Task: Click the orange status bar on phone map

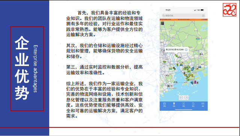Action: [184, 20]
